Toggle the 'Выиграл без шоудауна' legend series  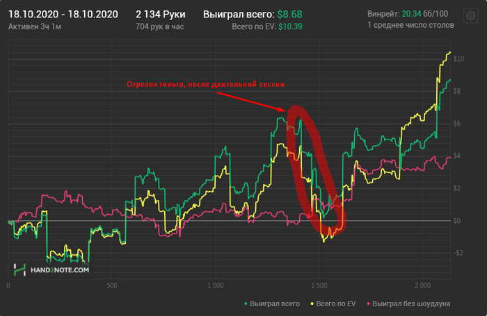tap(408, 303)
